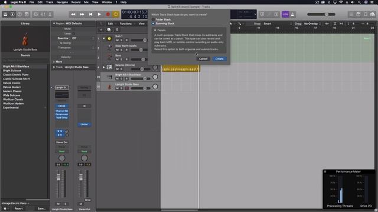Open Note Pads button at top right

359,14
